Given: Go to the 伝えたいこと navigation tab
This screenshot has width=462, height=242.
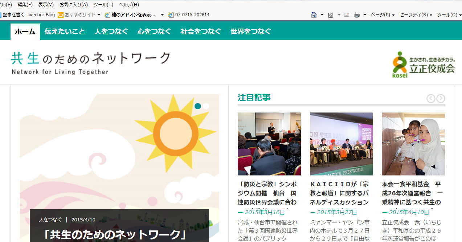Looking at the screenshot, I should click(x=65, y=31).
